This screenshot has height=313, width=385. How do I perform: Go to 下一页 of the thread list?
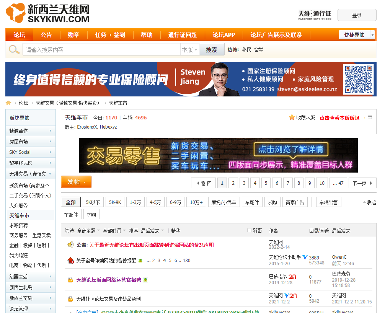point(362,183)
